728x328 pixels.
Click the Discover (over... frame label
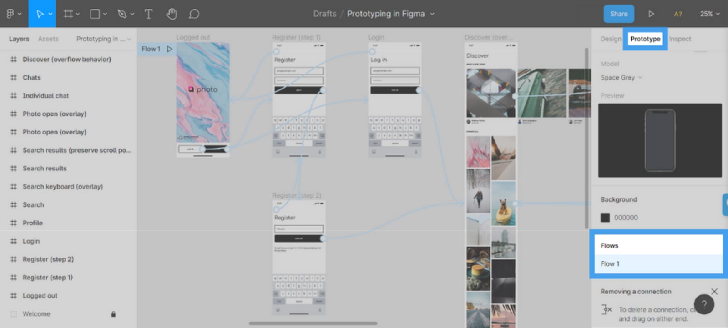click(x=488, y=37)
